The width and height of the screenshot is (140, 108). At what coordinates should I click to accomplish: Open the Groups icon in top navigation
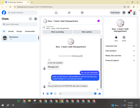click(x=82, y=13)
